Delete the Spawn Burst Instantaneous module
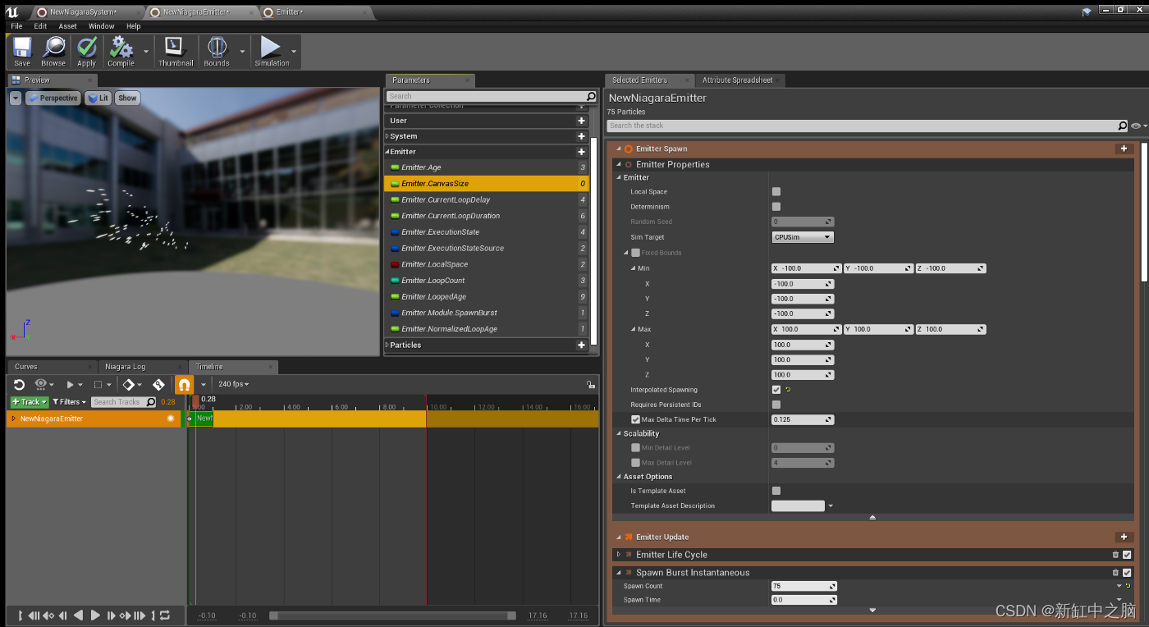 point(1115,573)
